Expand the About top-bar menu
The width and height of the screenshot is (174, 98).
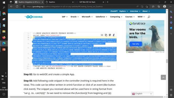click(x=146, y=11)
